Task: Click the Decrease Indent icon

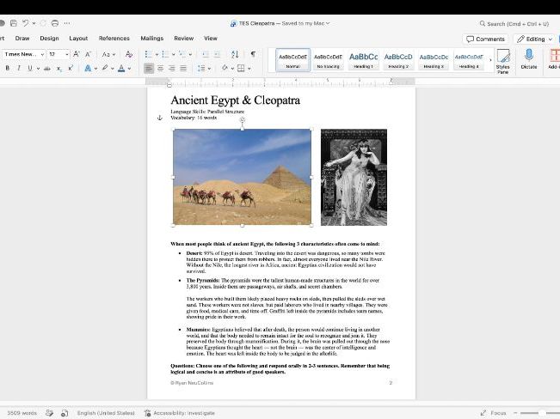Action: (206, 54)
